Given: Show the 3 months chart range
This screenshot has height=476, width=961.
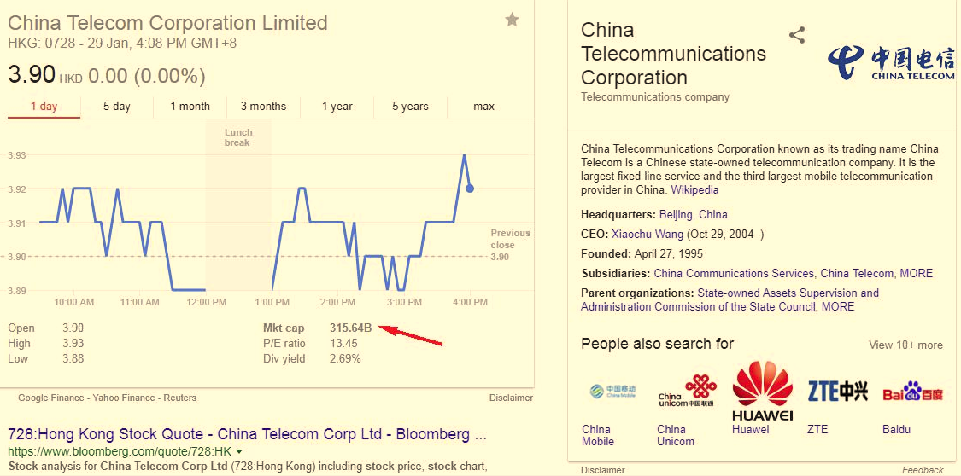Looking at the screenshot, I should click(263, 107).
